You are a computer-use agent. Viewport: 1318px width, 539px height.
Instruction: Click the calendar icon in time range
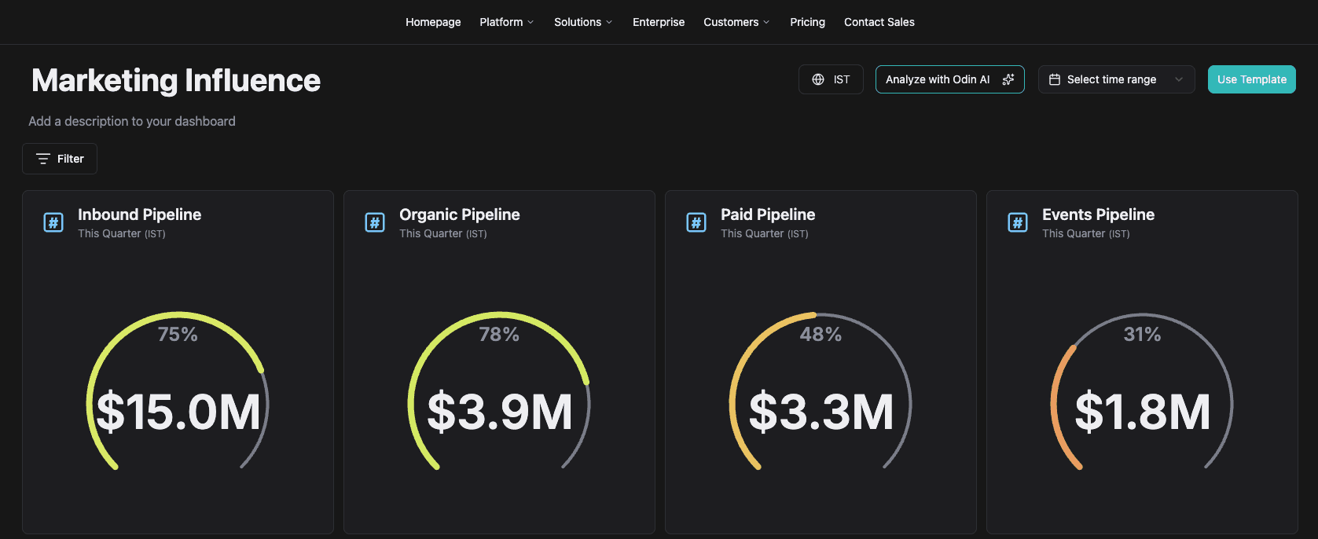(1055, 79)
